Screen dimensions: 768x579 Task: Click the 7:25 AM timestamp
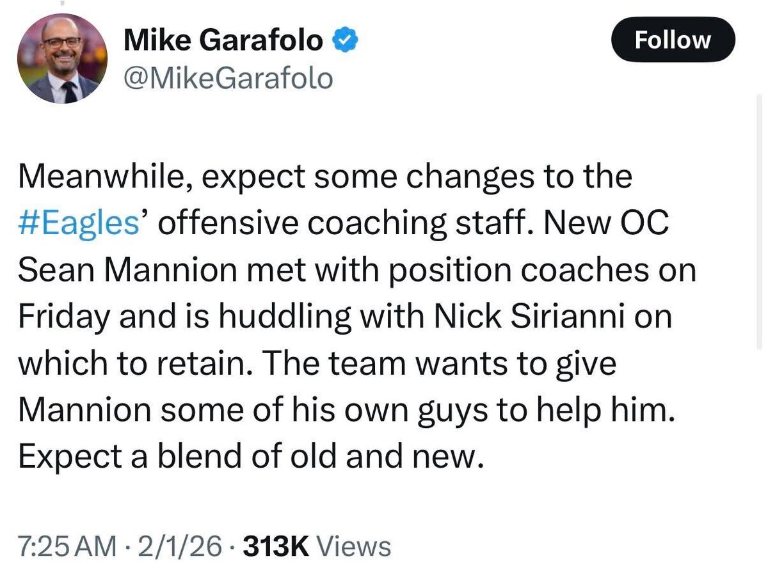coord(67,547)
